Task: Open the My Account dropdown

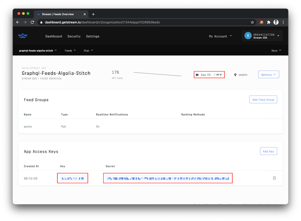Action: pos(220,36)
